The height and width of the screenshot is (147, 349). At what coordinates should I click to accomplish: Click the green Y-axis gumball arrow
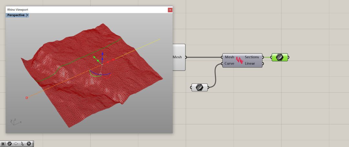(95, 58)
